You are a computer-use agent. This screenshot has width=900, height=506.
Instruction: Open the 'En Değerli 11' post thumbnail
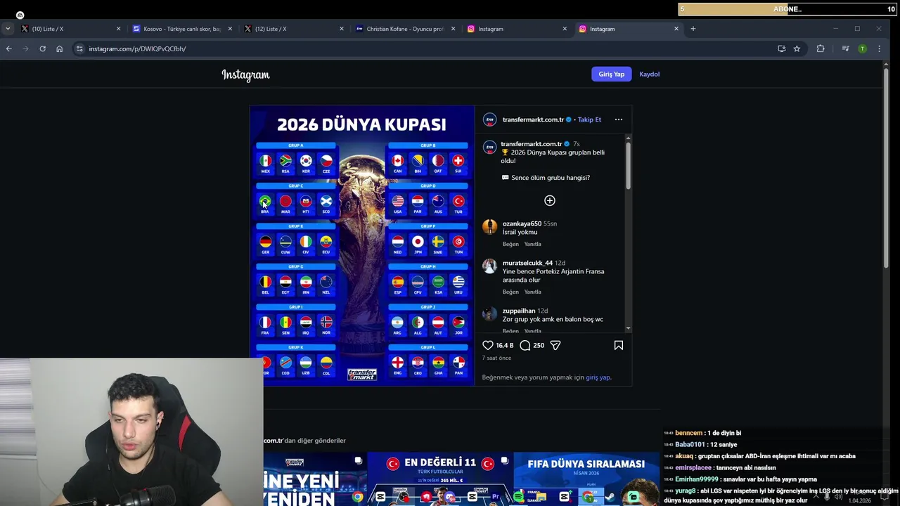point(440,479)
